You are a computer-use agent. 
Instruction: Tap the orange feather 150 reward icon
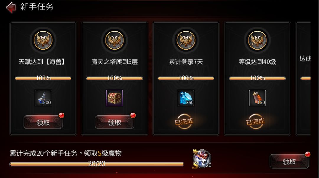pos(257,98)
